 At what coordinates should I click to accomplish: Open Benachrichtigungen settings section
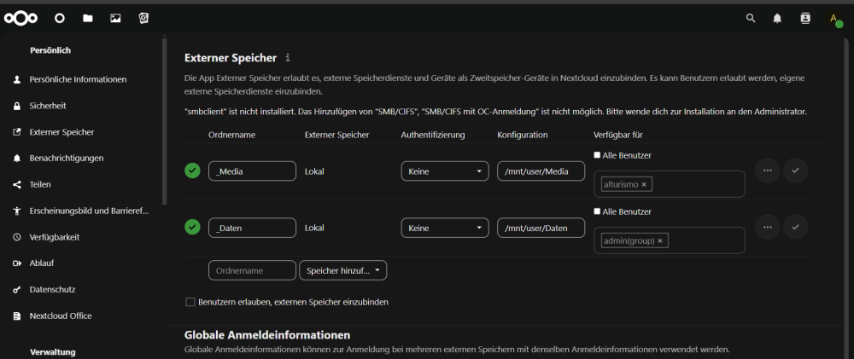point(67,159)
